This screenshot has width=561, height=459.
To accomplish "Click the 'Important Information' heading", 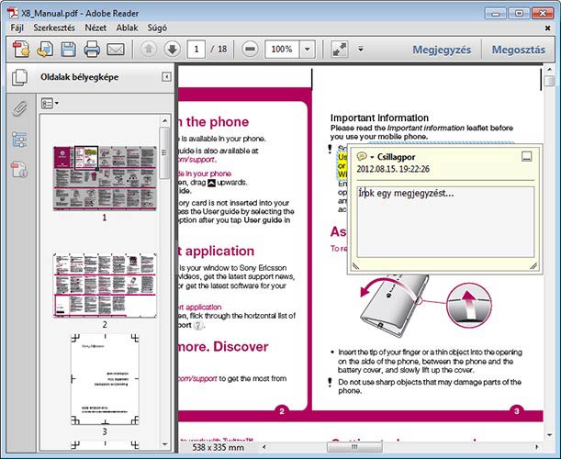I will [379, 118].
